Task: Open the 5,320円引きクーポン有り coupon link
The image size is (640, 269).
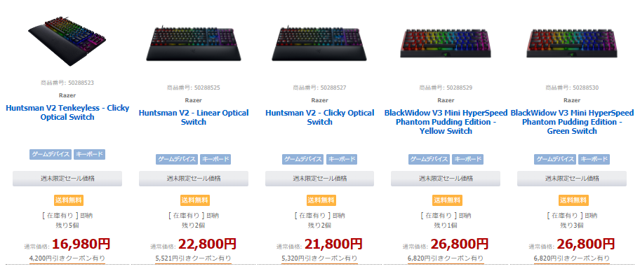Action: (319, 258)
